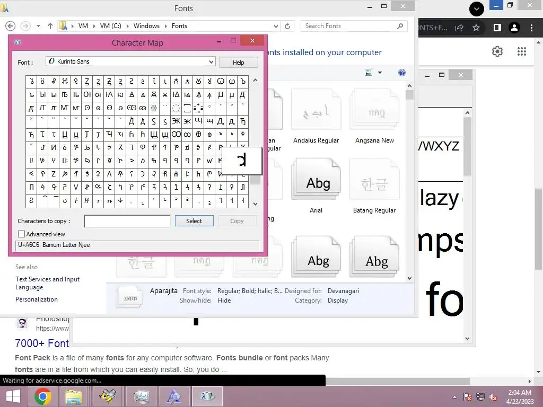Click the Action Center flag tray icon
543x407 pixels.
pyautogui.click(x=468, y=397)
